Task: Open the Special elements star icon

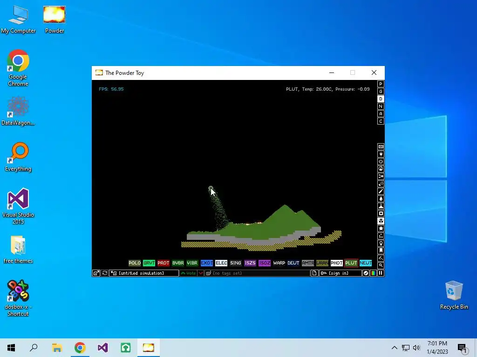Action: [x=381, y=228]
